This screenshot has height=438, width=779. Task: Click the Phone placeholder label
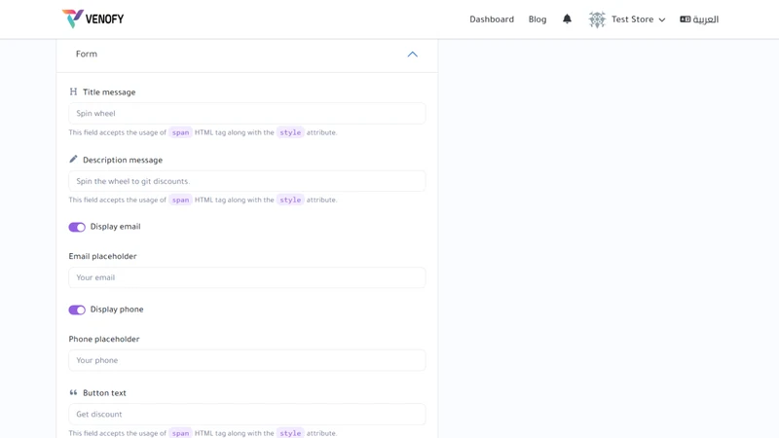104,339
